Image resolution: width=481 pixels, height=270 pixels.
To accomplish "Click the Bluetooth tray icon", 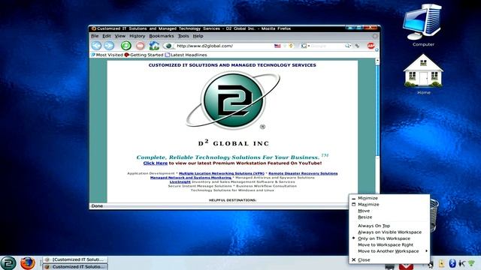I will coord(452,263).
